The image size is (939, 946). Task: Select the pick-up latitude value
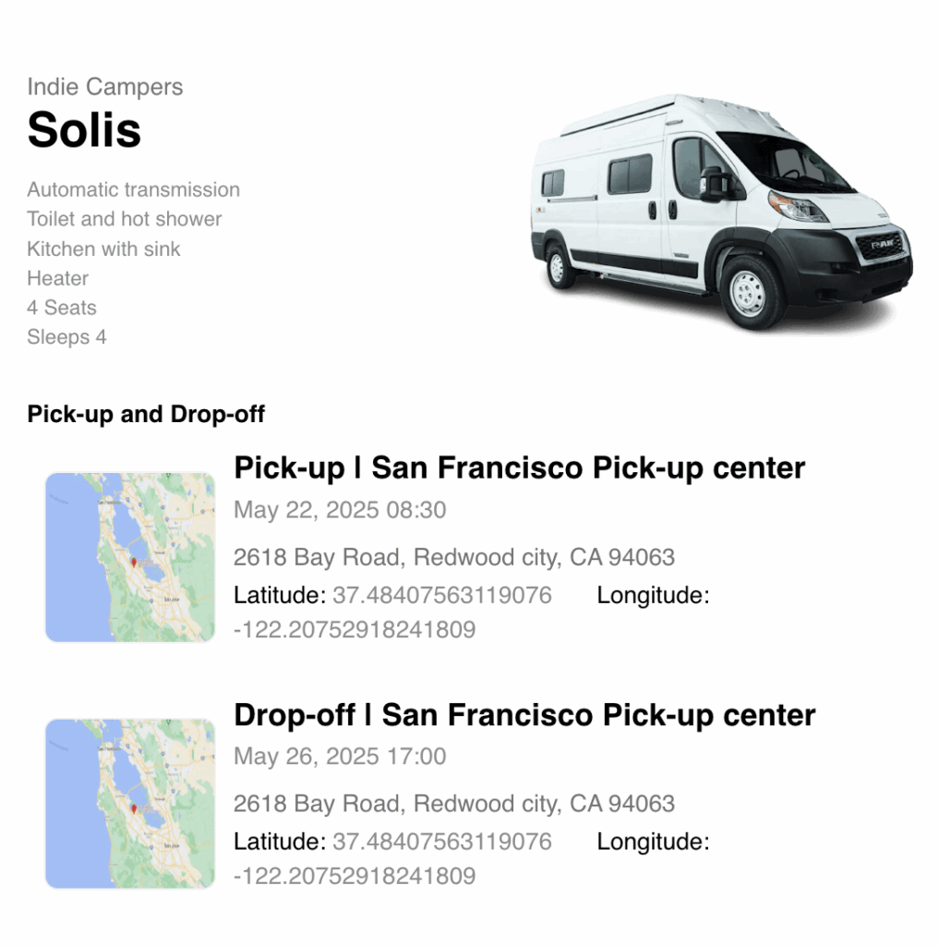[442, 595]
